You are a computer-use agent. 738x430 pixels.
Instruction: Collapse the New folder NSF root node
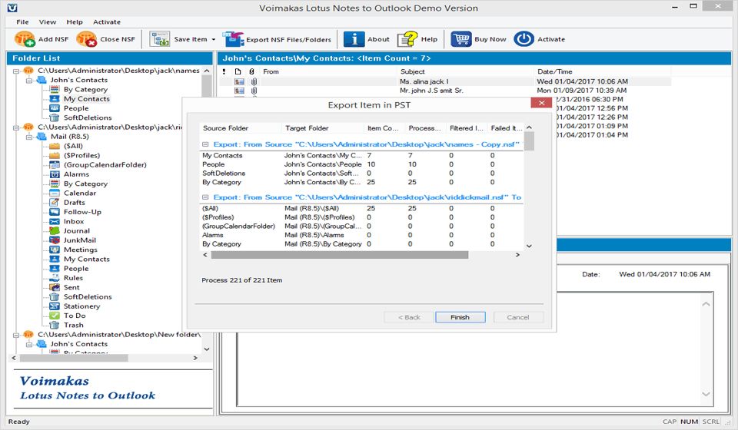click(16, 335)
